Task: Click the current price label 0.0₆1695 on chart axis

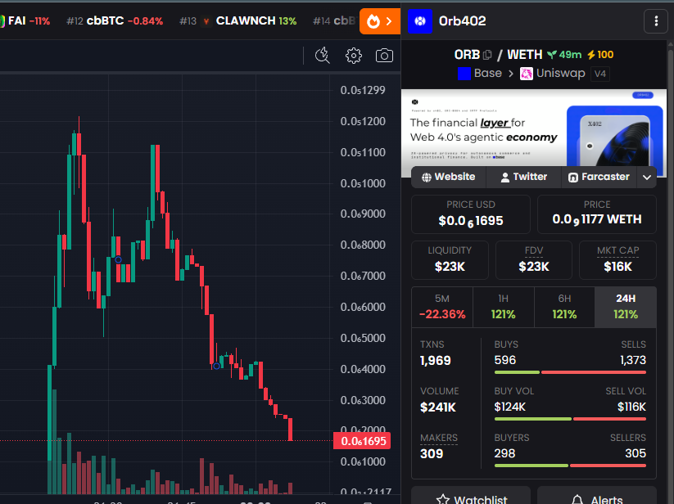Action: [362, 441]
